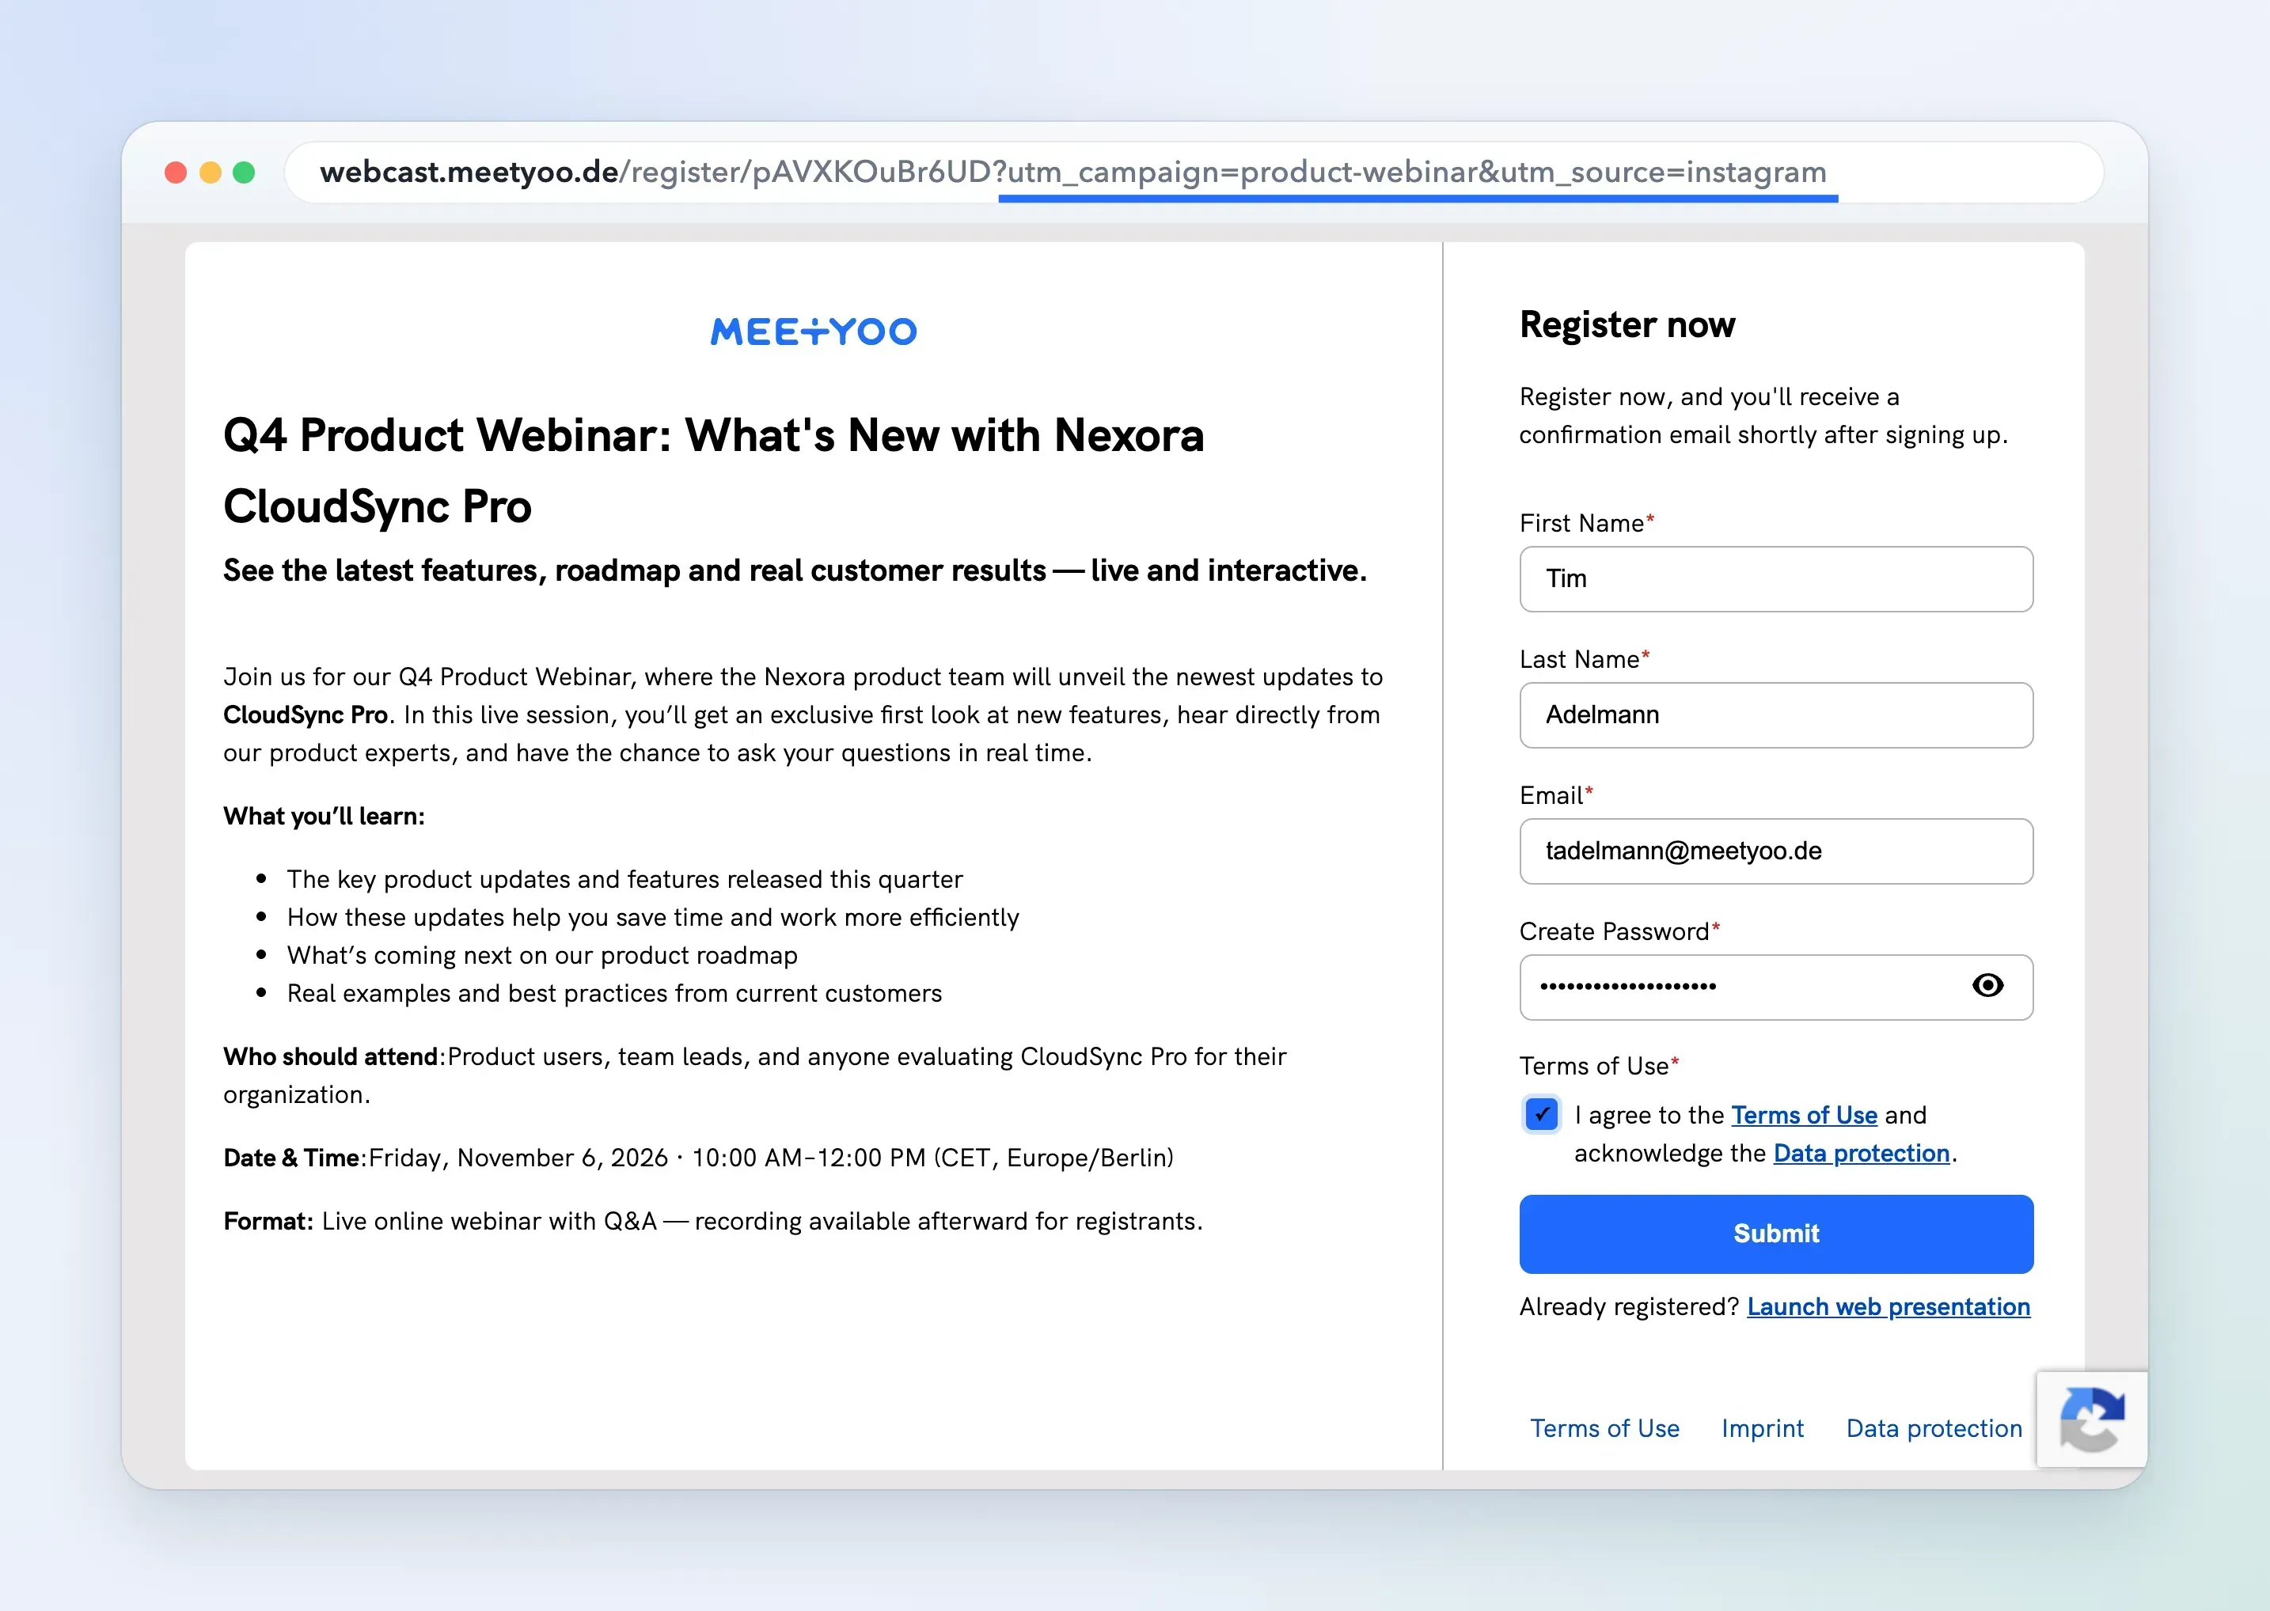Image resolution: width=2270 pixels, height=1611 pixels.
Task: Click the blue Submit button
Action: (x=1776, y=1233)
